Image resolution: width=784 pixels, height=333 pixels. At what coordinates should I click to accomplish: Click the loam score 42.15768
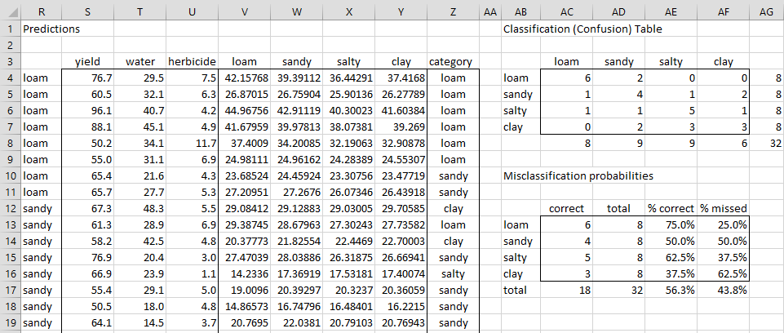(x=245, y=78)
